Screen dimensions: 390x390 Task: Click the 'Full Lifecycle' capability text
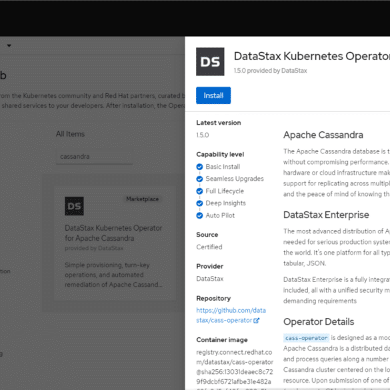pyautogui.click(x=225, y=191)
